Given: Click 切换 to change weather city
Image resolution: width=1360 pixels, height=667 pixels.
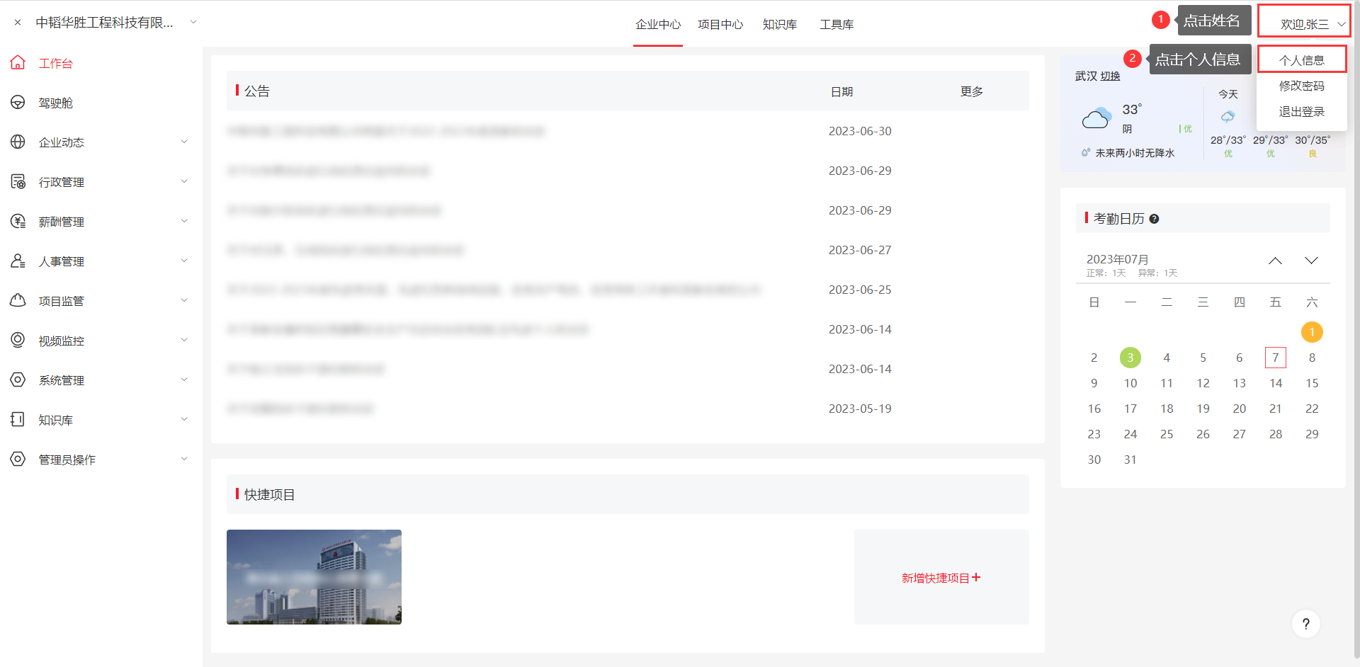Looking at the screenshot, I should [x=1110, y=76].
